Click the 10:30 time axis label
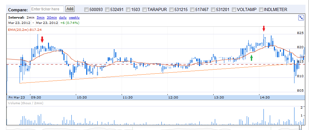Screen dimensions: 309x130 click(82, 97)
